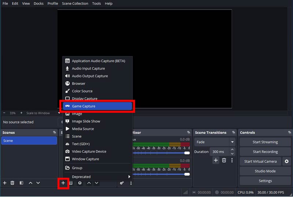Image resolution: width=293 pixels, height=197 pixels.
Task: Click Start Recording button
Action: coord(265,152)
